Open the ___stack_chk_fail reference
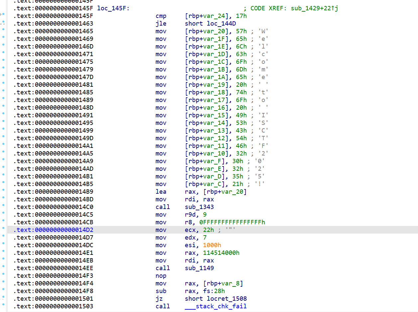This screenshot has height=312, width=418. click(215, 306)
